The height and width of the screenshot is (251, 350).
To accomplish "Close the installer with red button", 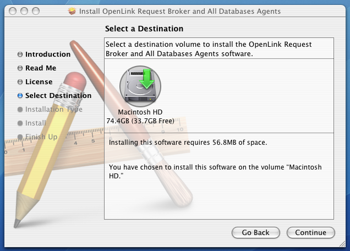I will [11, 11].
